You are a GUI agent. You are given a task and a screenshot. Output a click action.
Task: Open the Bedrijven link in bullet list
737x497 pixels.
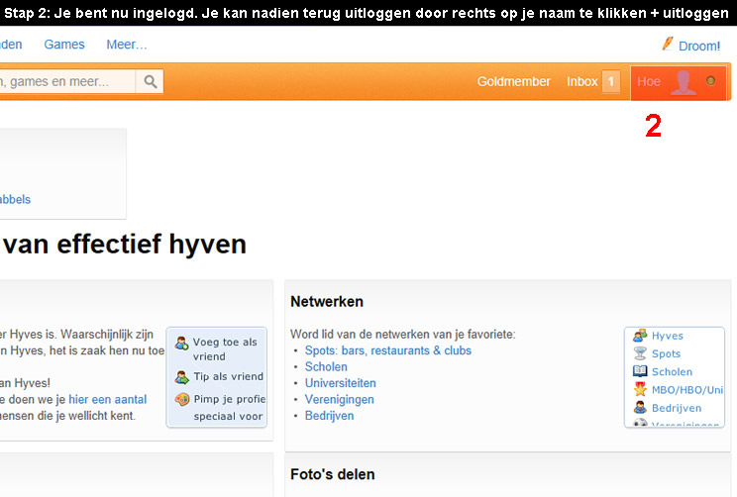pyautogui.click(x=329, y=416)
